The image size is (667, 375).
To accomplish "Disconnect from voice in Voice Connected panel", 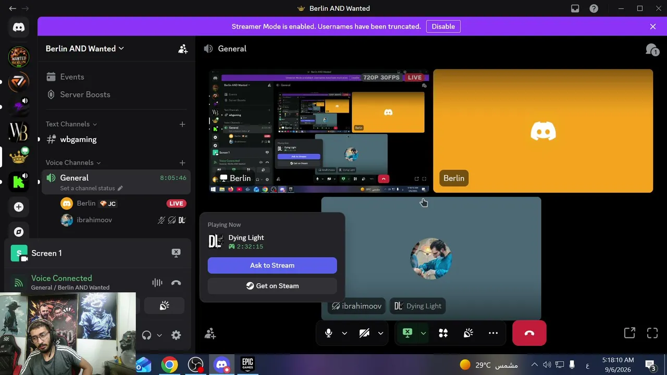I will pos(176,283).
